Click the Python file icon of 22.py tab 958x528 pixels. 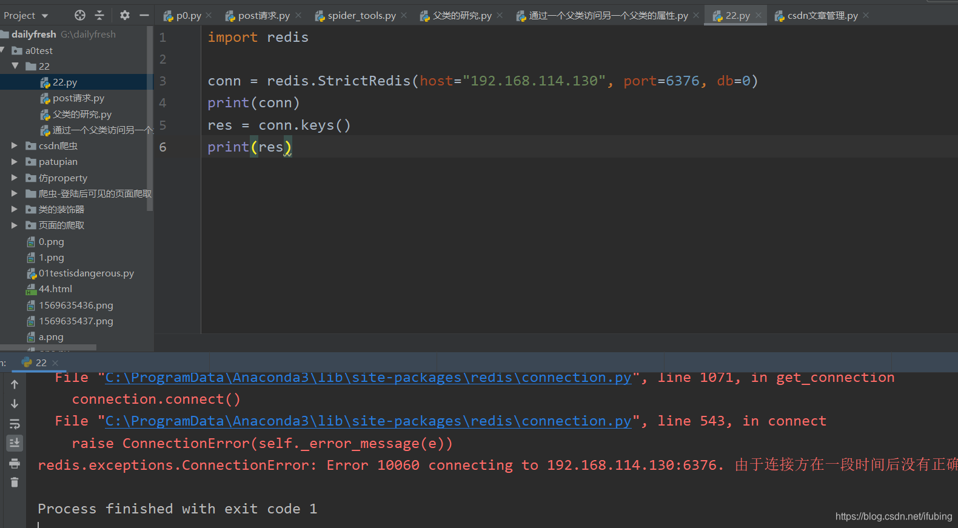(717, 16)
